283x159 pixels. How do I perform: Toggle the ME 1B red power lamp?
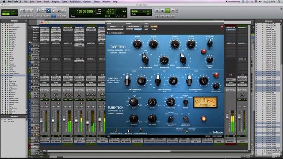click(216, 75)
